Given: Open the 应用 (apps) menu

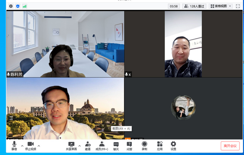Looking at the screenshot, I should point(160,146).
